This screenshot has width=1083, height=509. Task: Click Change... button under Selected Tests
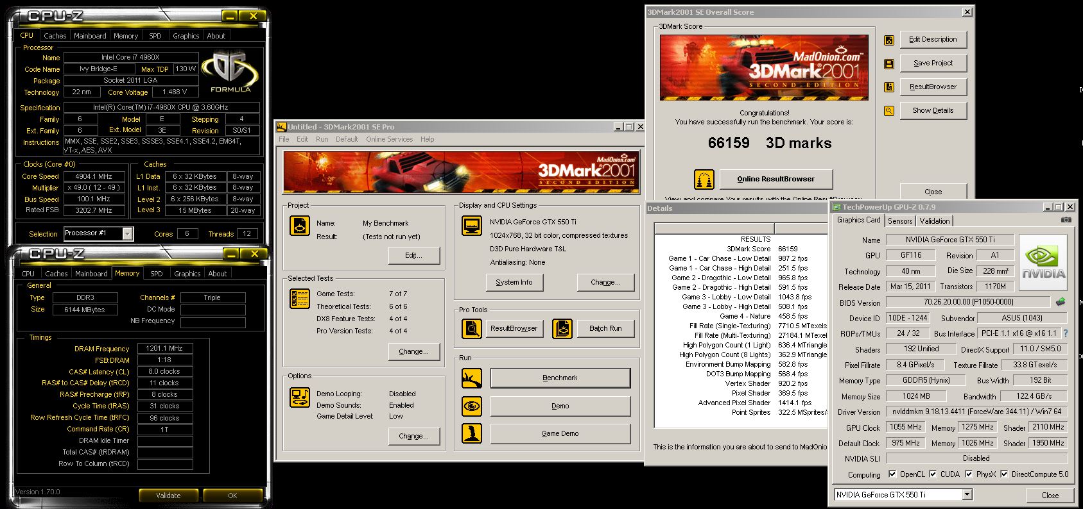click(x=414, y=351)
